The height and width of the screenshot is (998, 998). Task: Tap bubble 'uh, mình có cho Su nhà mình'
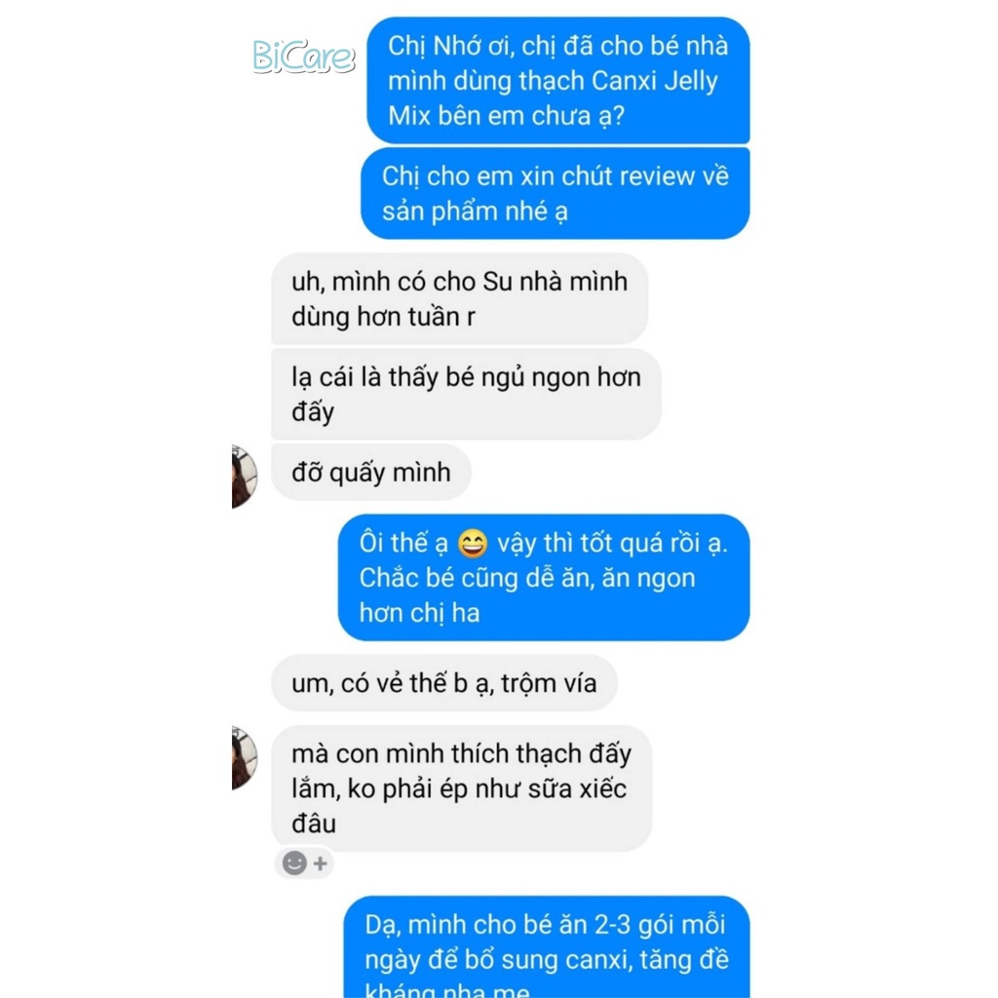(460, 298)
